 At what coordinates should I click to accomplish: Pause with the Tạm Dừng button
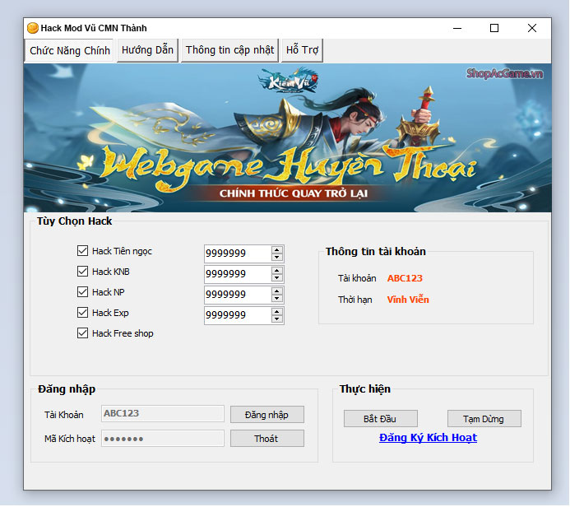click(484, 419)
